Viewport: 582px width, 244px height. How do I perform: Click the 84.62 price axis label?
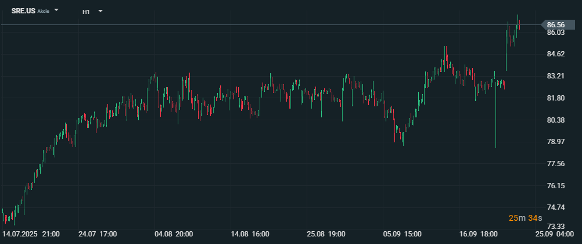tap(556, 54)
